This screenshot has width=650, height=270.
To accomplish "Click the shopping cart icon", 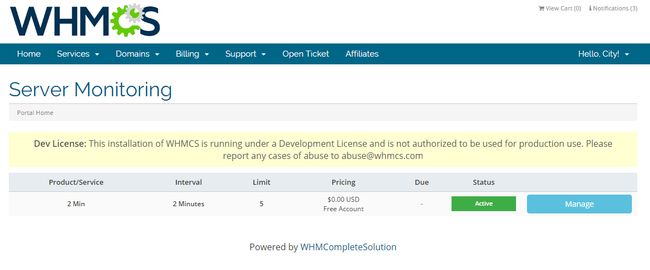I will click(x=541, y=8).
